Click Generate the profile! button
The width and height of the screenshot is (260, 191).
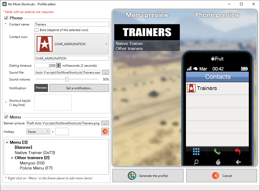tap(148, 176)
